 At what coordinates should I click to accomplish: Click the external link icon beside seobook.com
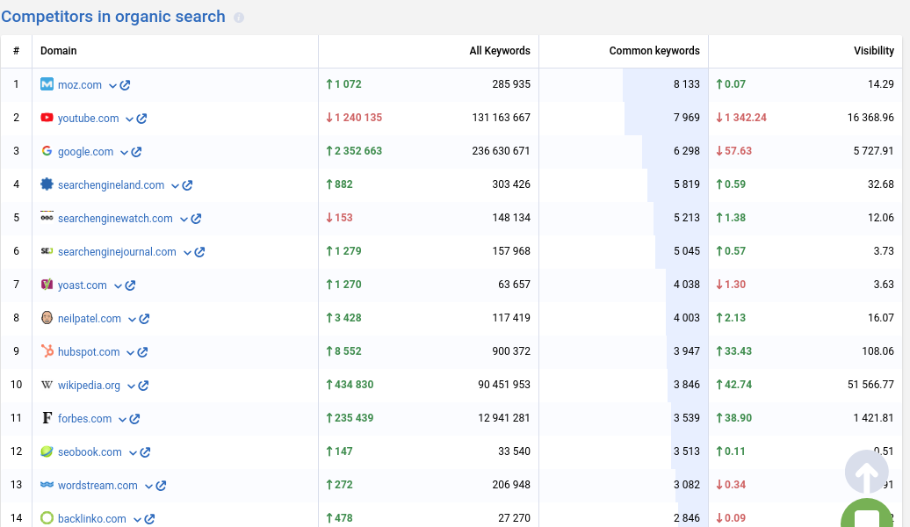[145, 452]
